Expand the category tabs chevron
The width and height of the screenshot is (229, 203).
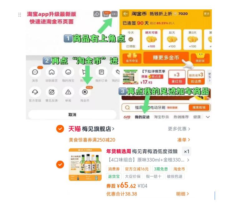208,117
